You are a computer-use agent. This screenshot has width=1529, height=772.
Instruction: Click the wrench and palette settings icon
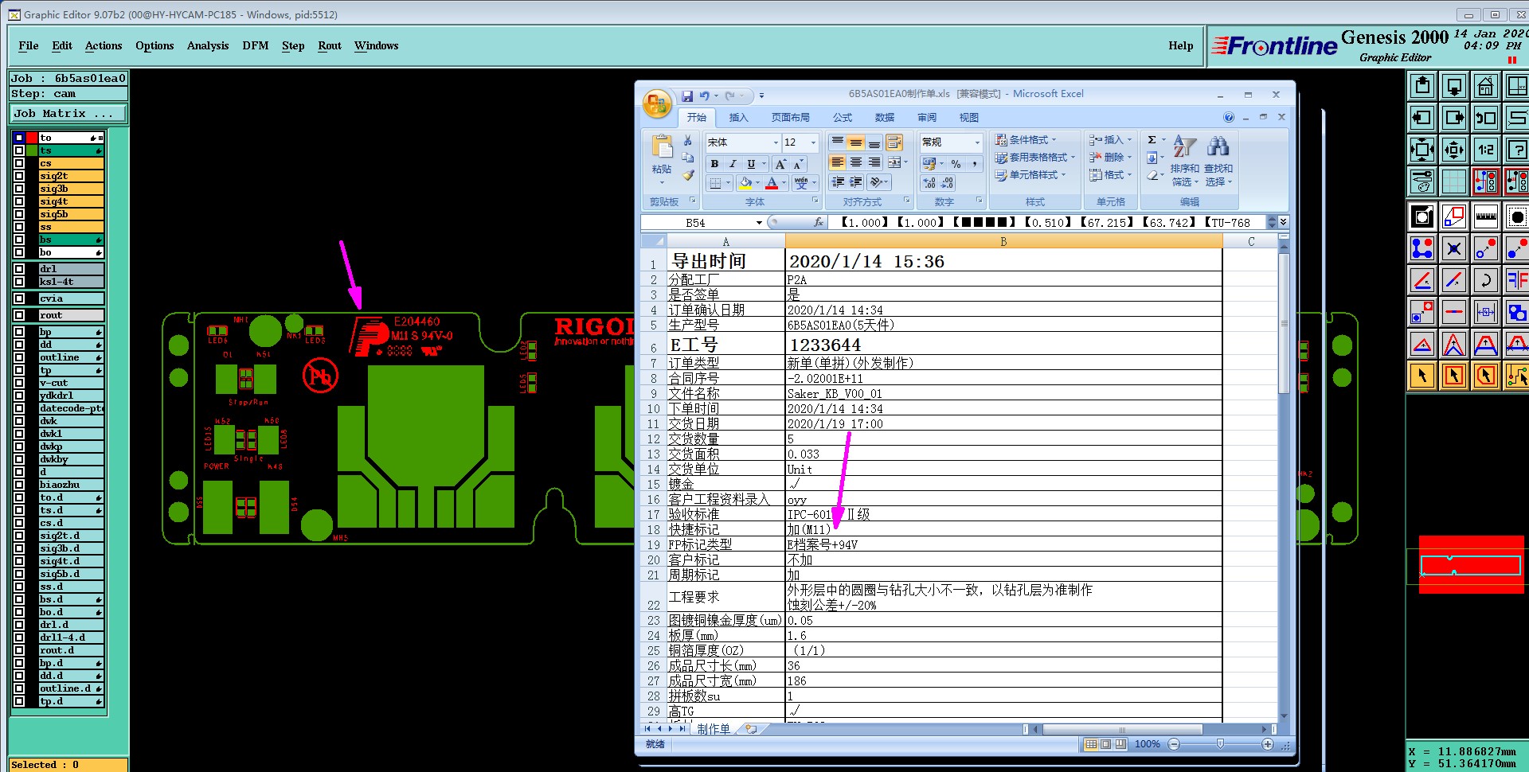(x=1421, y=181)
